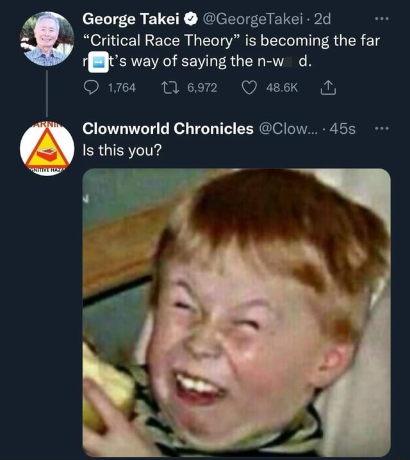View the 1,764 replies count

(x=122, y=88)
